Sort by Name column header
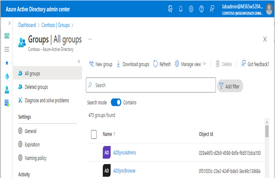The height and width of the screenshot is (178, 275). click(109, 134)
